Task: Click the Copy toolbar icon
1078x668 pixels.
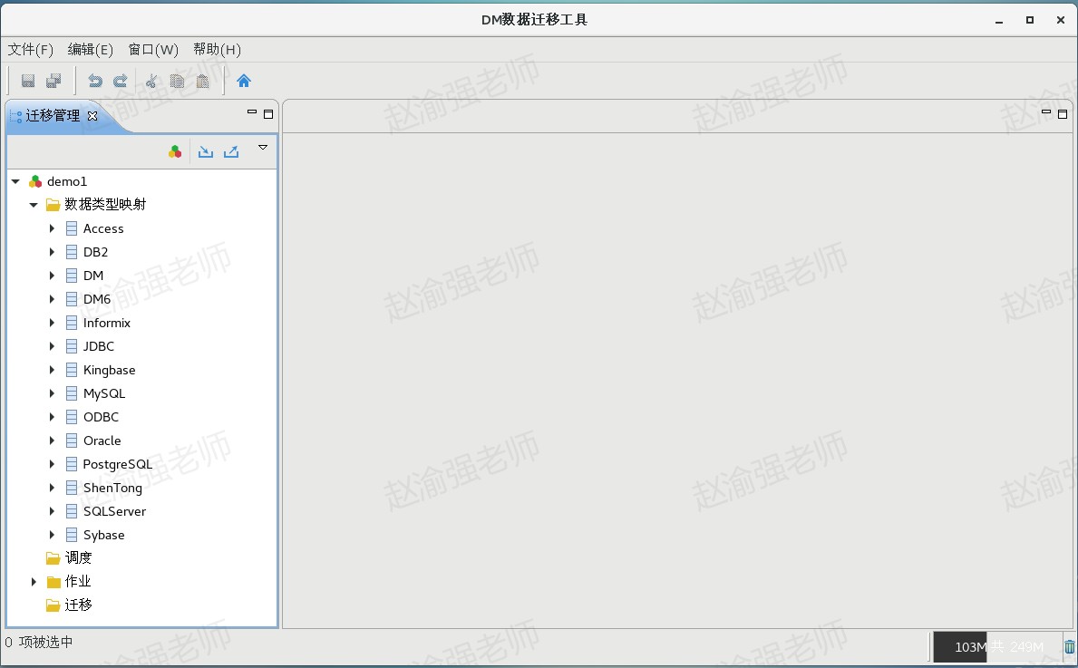Action: coord(178,81)
